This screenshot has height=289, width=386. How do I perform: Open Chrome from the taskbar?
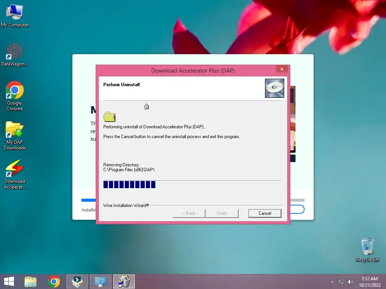coord(54,281)
